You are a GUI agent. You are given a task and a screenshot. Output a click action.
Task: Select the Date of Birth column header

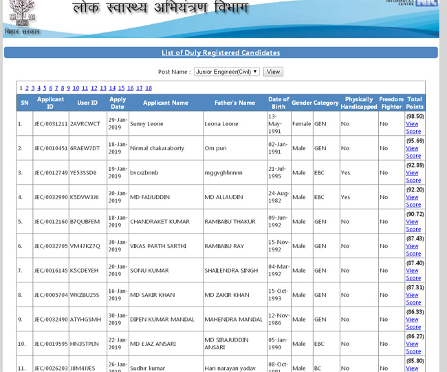point(279,103)
